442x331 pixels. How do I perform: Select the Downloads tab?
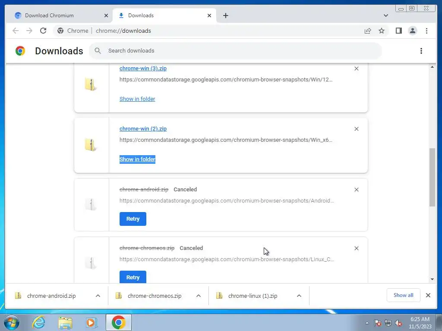point(164,16)
